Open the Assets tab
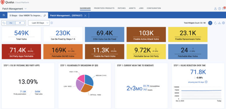 click(x=132, y=8)
